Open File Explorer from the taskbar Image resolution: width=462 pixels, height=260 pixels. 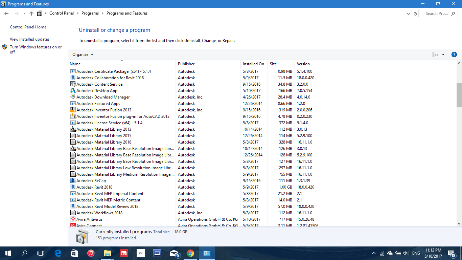point(108,253)
